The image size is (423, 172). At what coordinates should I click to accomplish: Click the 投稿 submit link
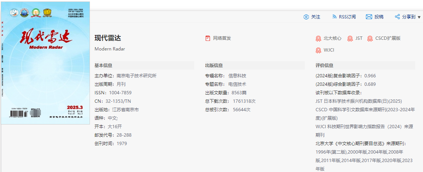point(379,17)
